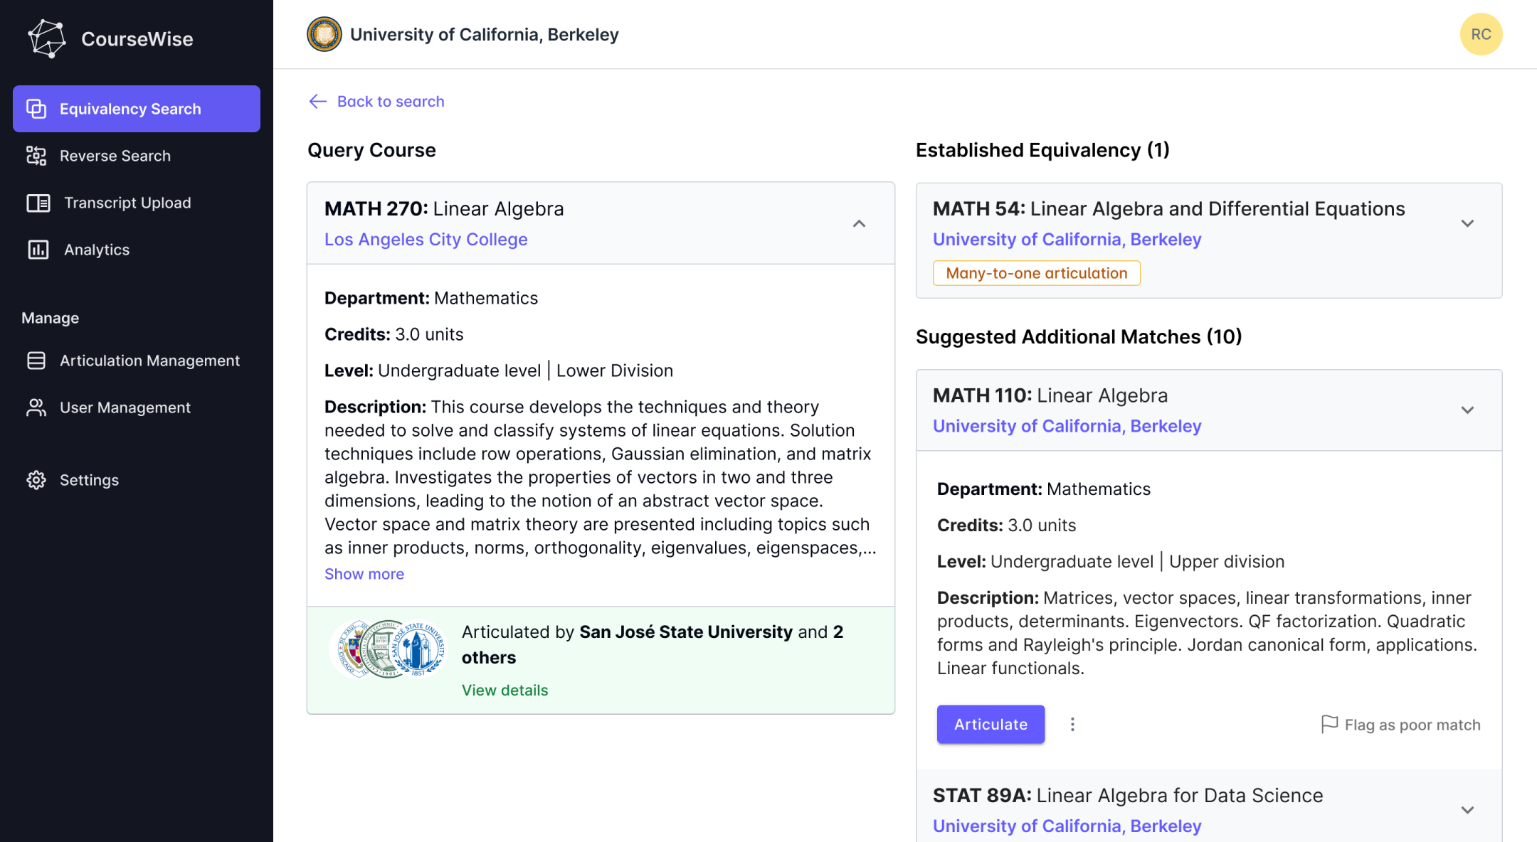Click the Articulate button
Image resolution: width=1537 pixels, height=842 pixels.
point(991,724)
